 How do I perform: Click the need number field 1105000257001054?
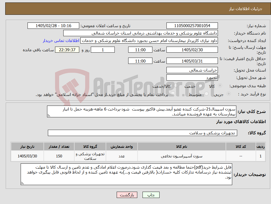tap(192, 26)
